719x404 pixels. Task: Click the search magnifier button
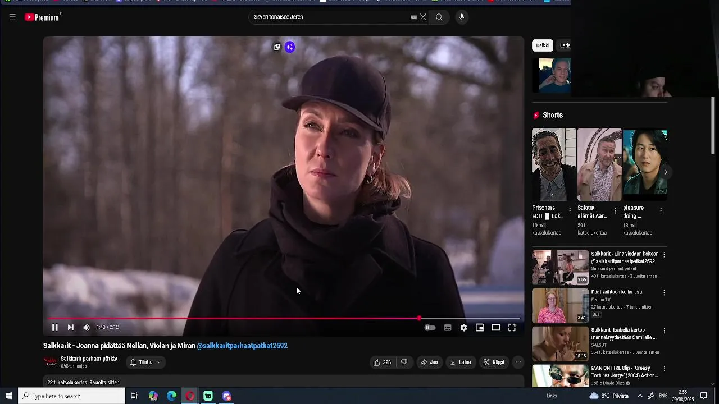[439, 17]
